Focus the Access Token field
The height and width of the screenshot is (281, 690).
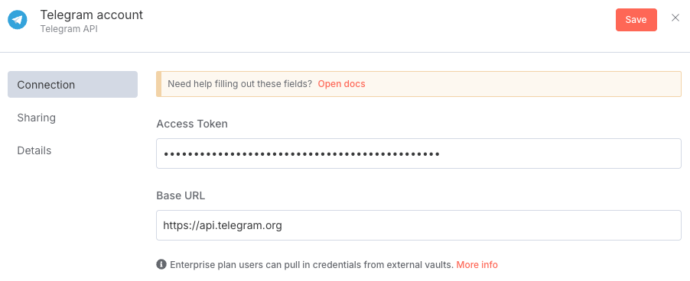click(418, 153)
